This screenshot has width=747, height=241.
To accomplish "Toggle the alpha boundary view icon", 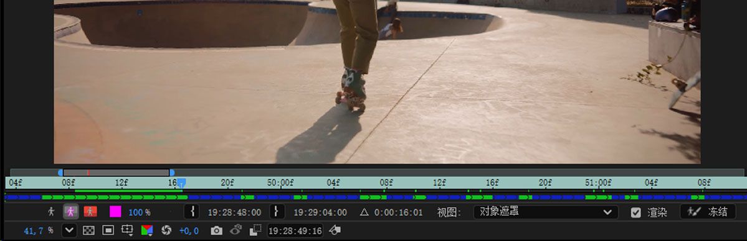I will pyautogui.click(x=71, y=212).
